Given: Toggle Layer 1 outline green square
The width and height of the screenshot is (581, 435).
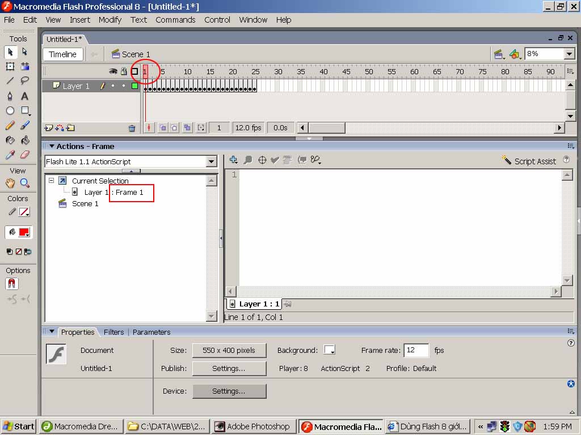Looking at the screenshot, I should point(135,86).
